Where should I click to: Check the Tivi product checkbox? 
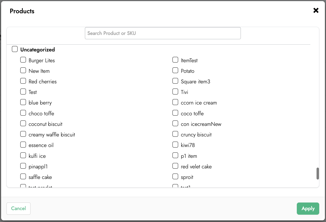(175, 92)
